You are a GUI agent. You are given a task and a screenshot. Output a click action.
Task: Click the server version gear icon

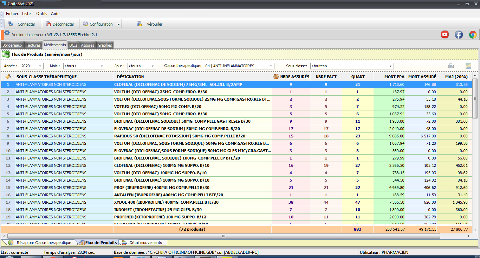[7, 33]
